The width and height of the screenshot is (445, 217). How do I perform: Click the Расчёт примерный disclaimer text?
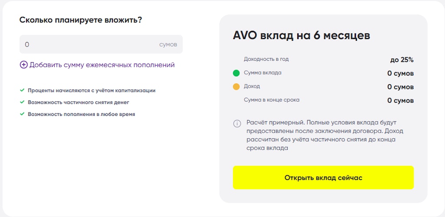(x=322, y=135)
